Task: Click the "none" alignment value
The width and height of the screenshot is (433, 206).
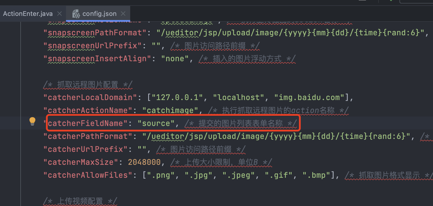Action: [x=175, y=59]
